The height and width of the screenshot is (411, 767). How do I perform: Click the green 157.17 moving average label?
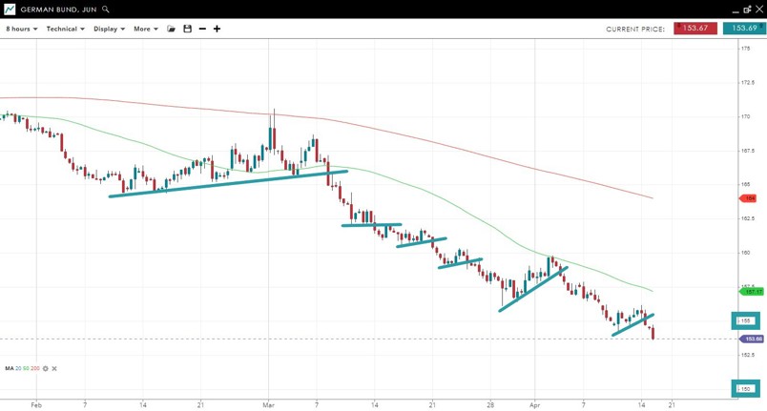752,292
